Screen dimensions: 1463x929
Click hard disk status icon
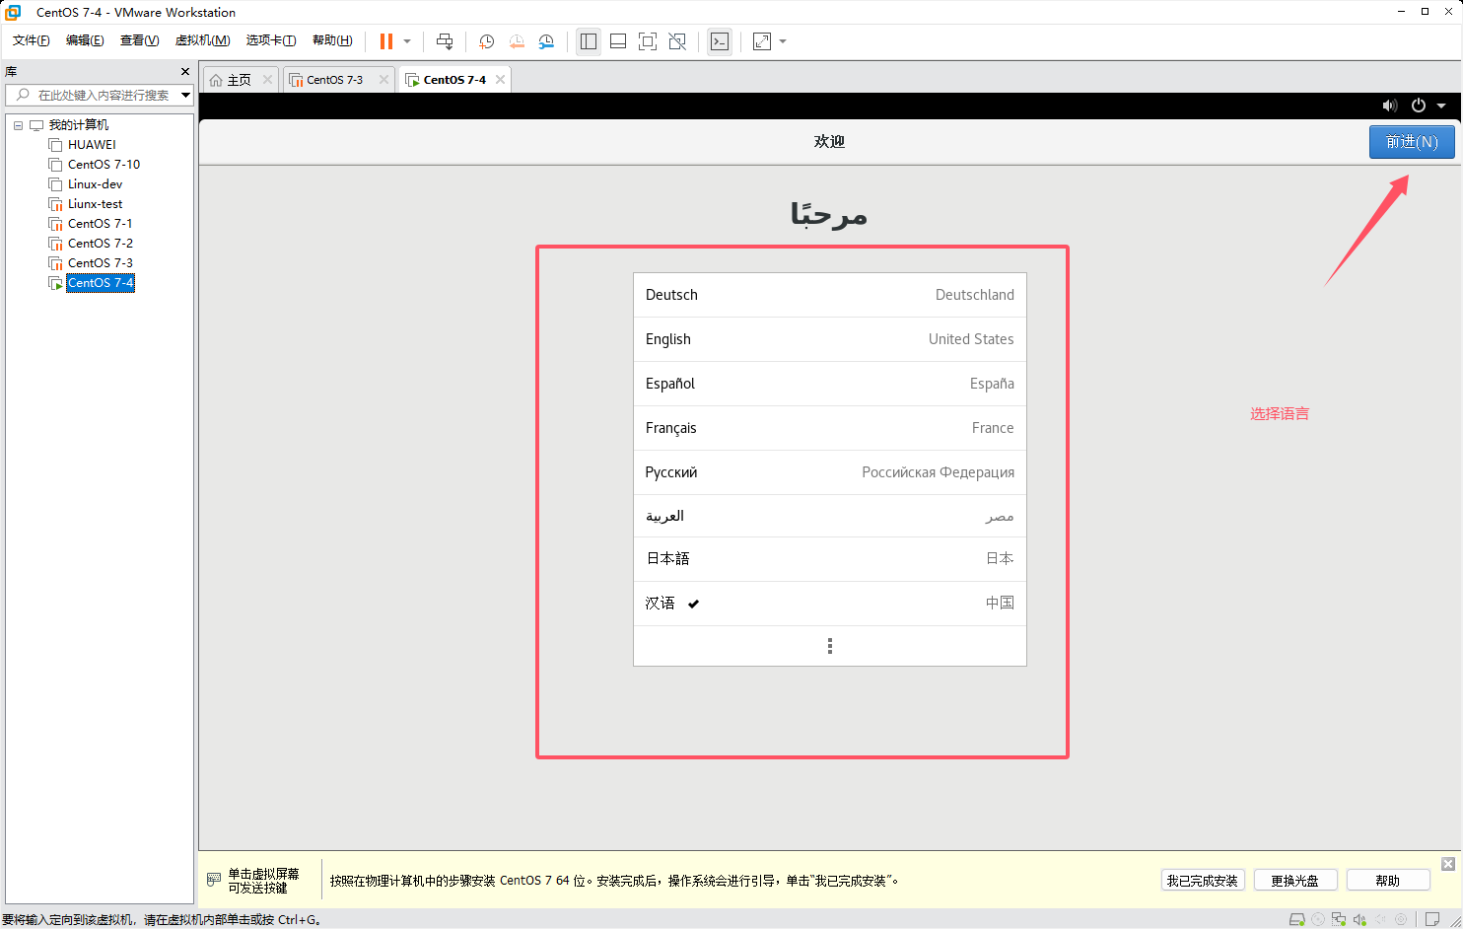(1297, 919)
